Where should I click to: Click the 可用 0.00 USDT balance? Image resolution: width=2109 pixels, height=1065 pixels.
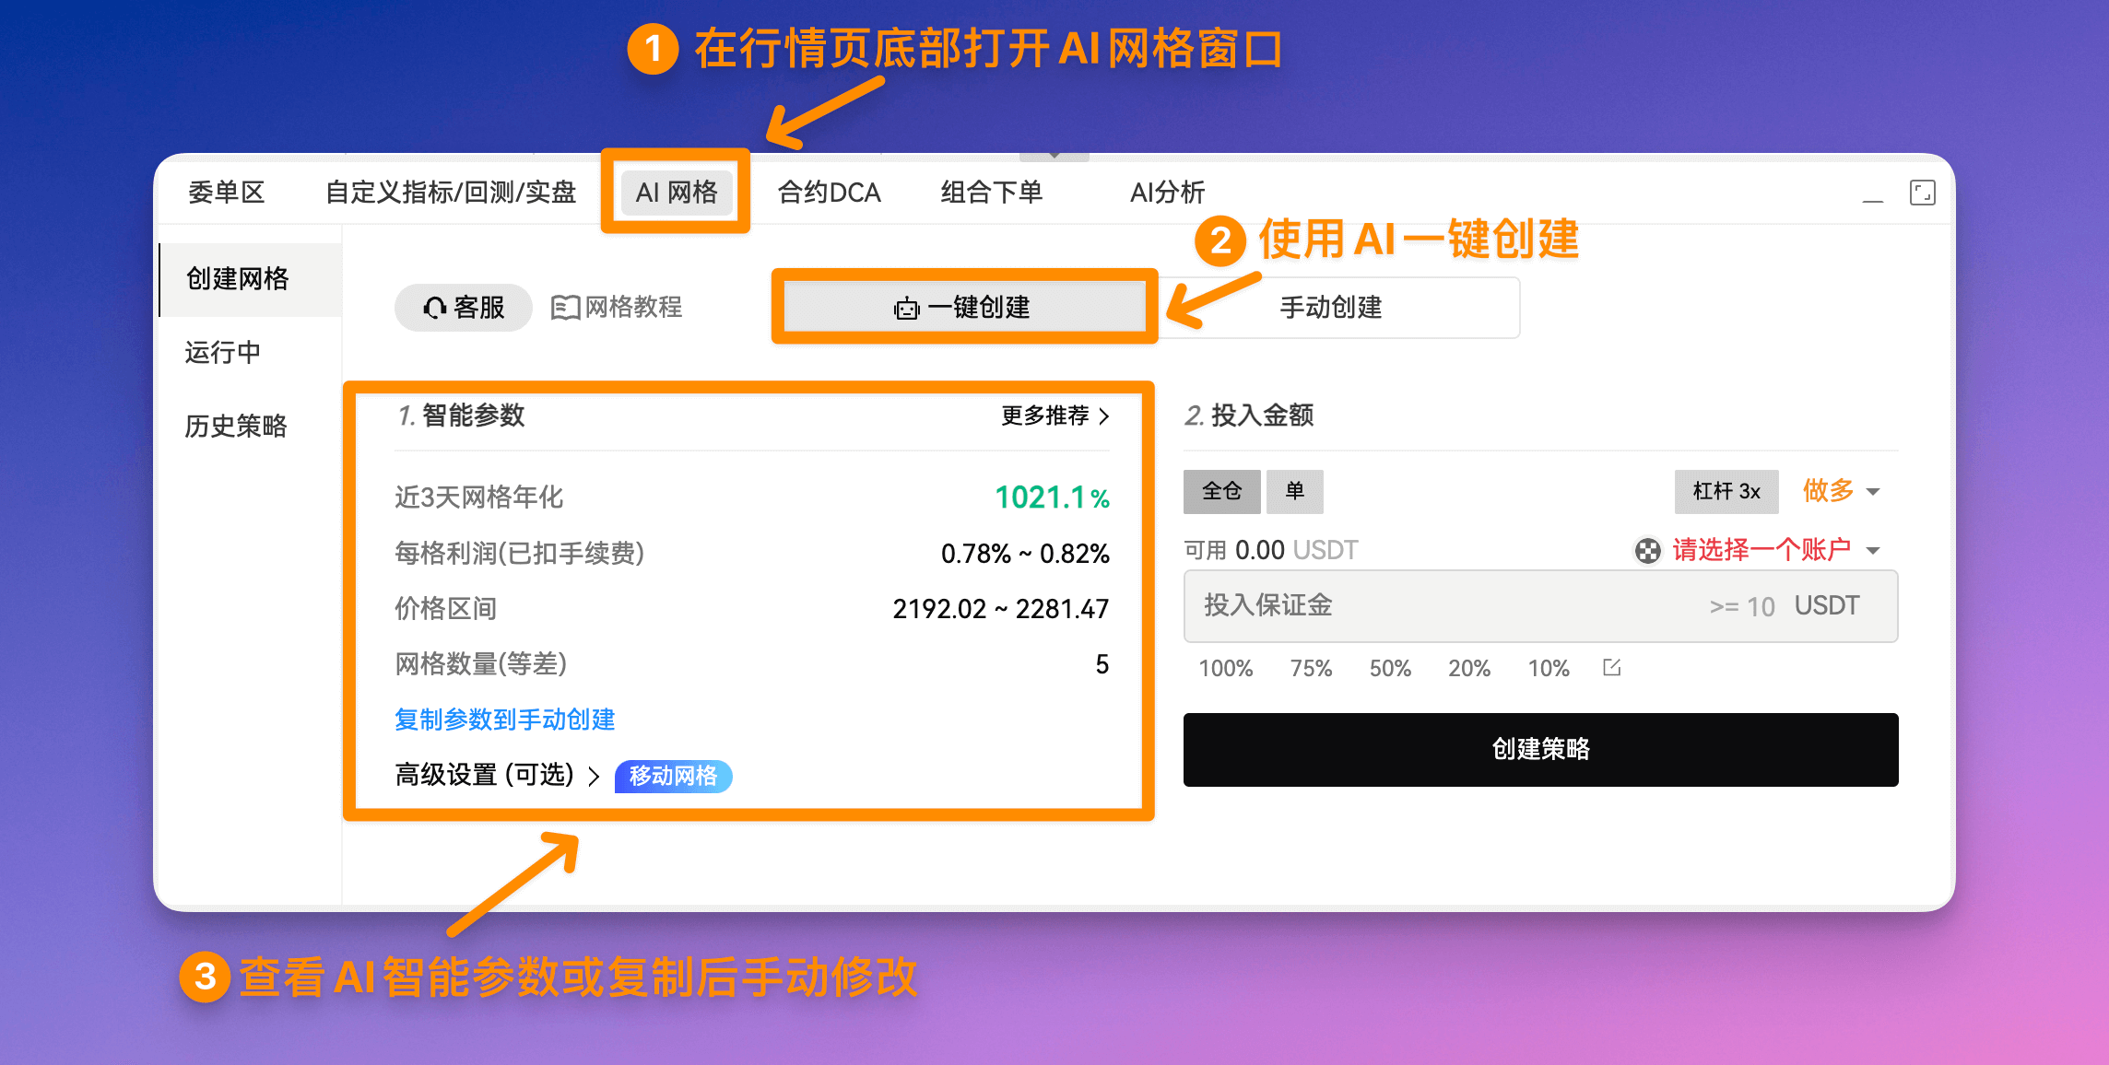click(x=1271, y=550)
